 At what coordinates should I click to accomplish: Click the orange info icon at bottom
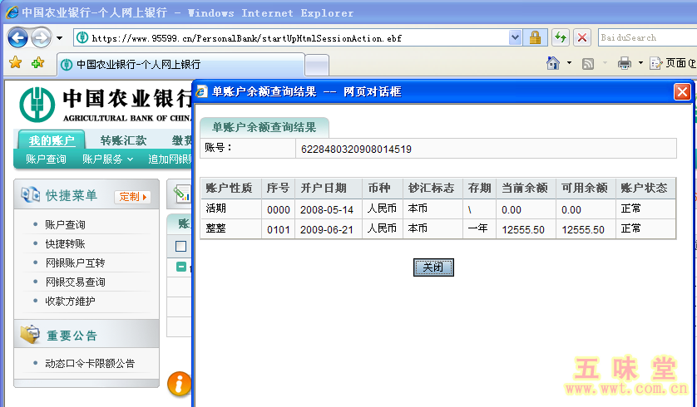pos(179,384)
